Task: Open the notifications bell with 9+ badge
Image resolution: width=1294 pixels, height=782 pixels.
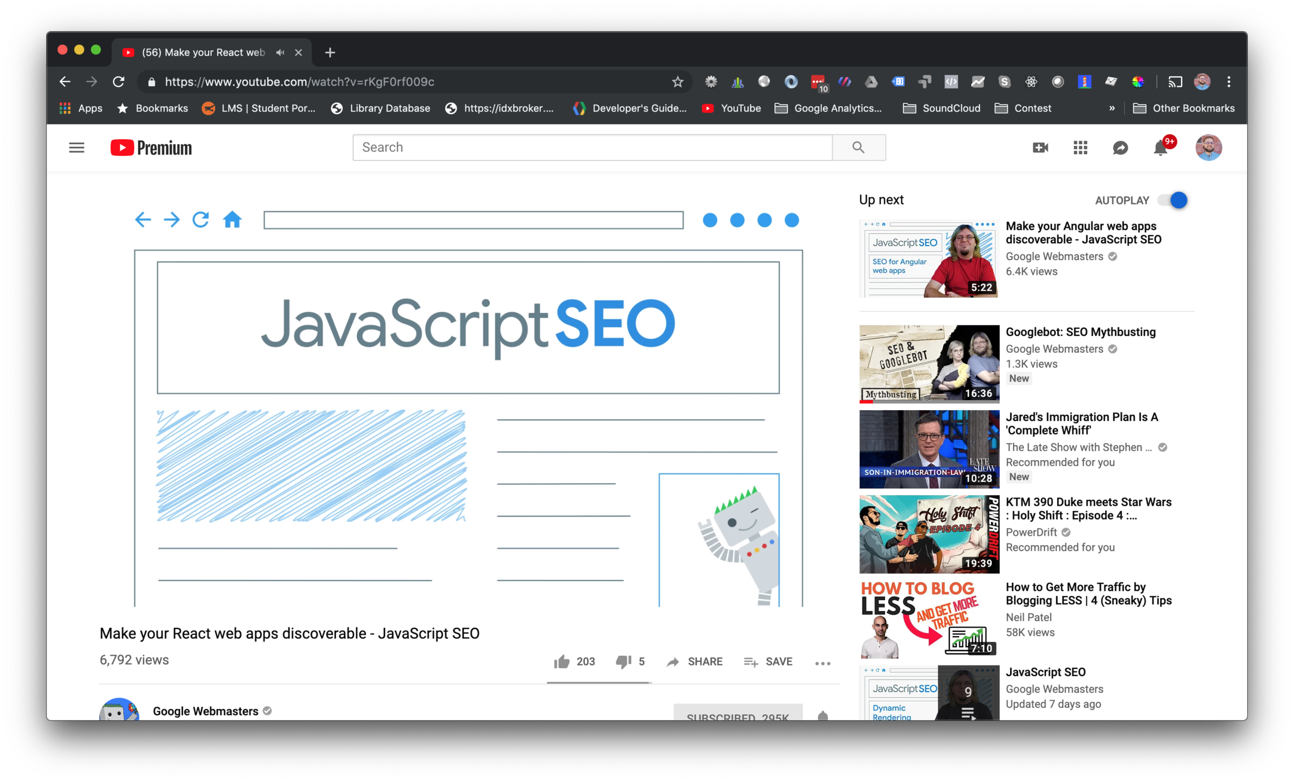Action: point(1161,148)
